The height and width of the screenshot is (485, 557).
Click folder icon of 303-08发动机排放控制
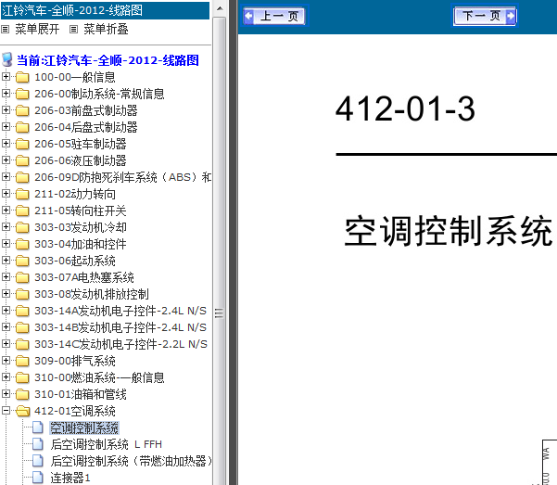pos(22,294)
